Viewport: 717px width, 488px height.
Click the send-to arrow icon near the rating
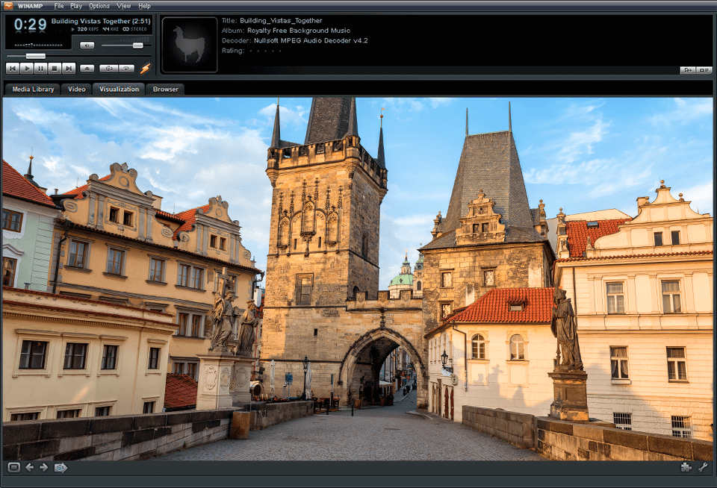tap(688, 69)
